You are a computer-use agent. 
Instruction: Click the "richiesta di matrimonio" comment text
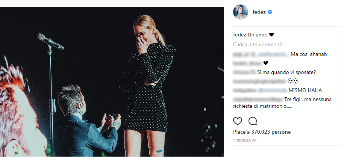(263, 106)
